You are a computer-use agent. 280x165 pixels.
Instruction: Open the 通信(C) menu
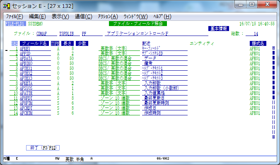point(83,17)
